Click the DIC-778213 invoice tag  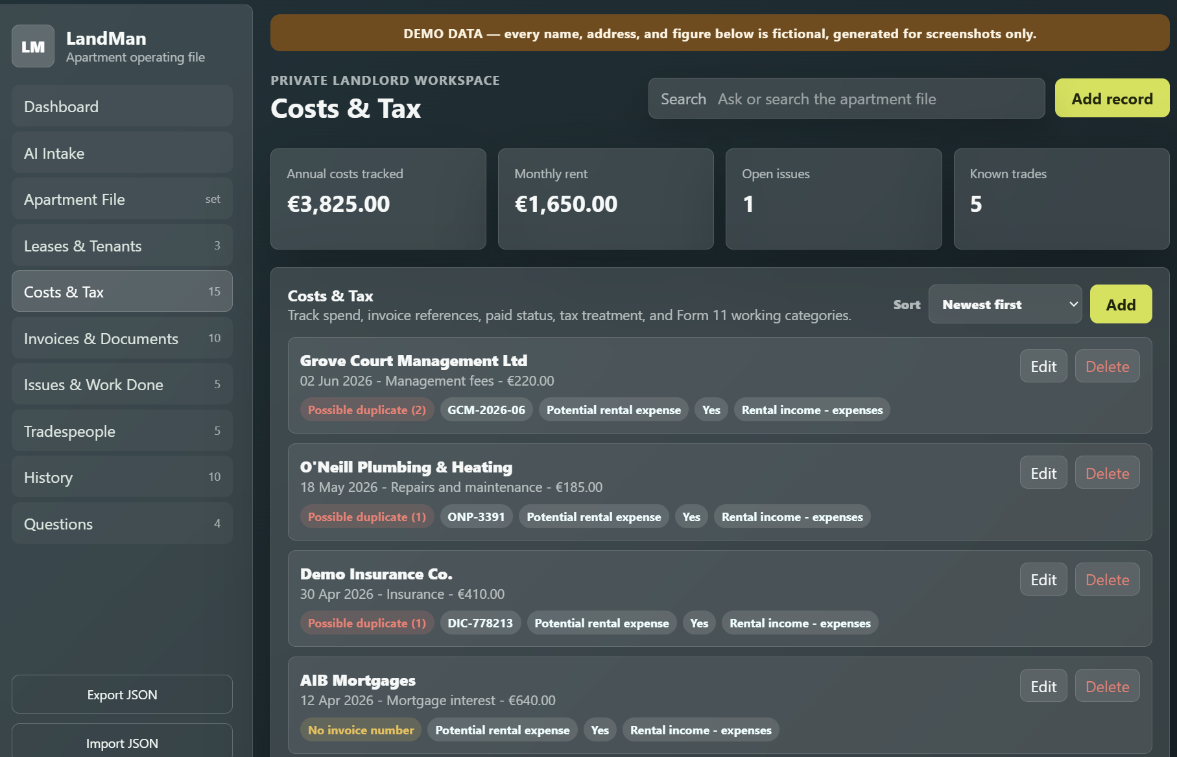[x=480, y=623]
